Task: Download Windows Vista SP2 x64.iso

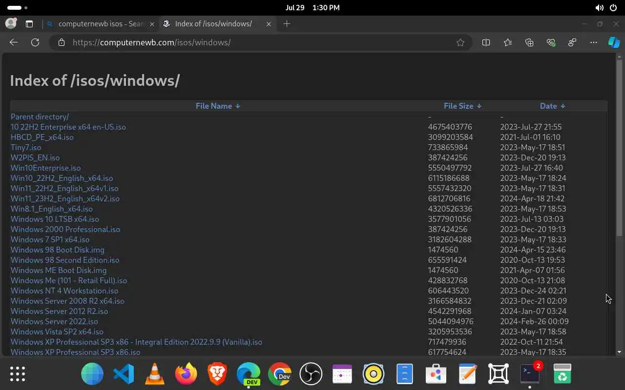Action: click(x=57, y=331)
